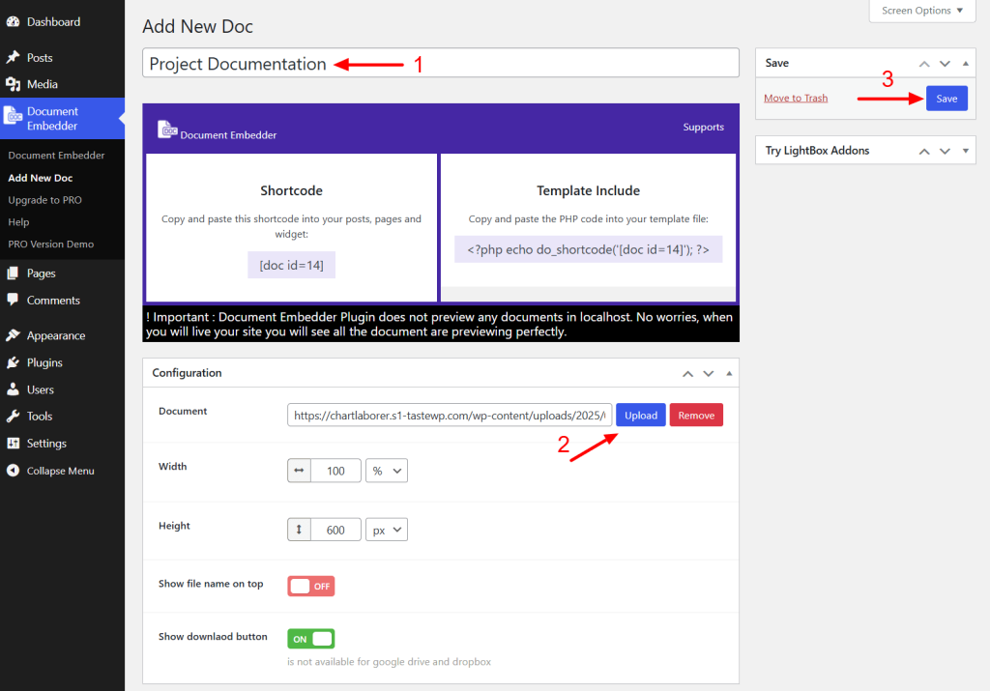Click the Posts pushpin icon

[13, 58]
